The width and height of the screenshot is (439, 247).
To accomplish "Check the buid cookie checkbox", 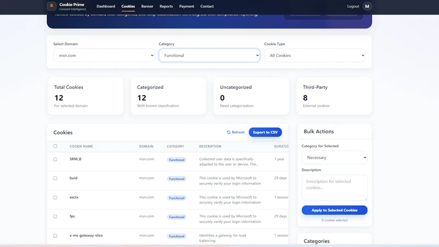I will tap(55, 178).
